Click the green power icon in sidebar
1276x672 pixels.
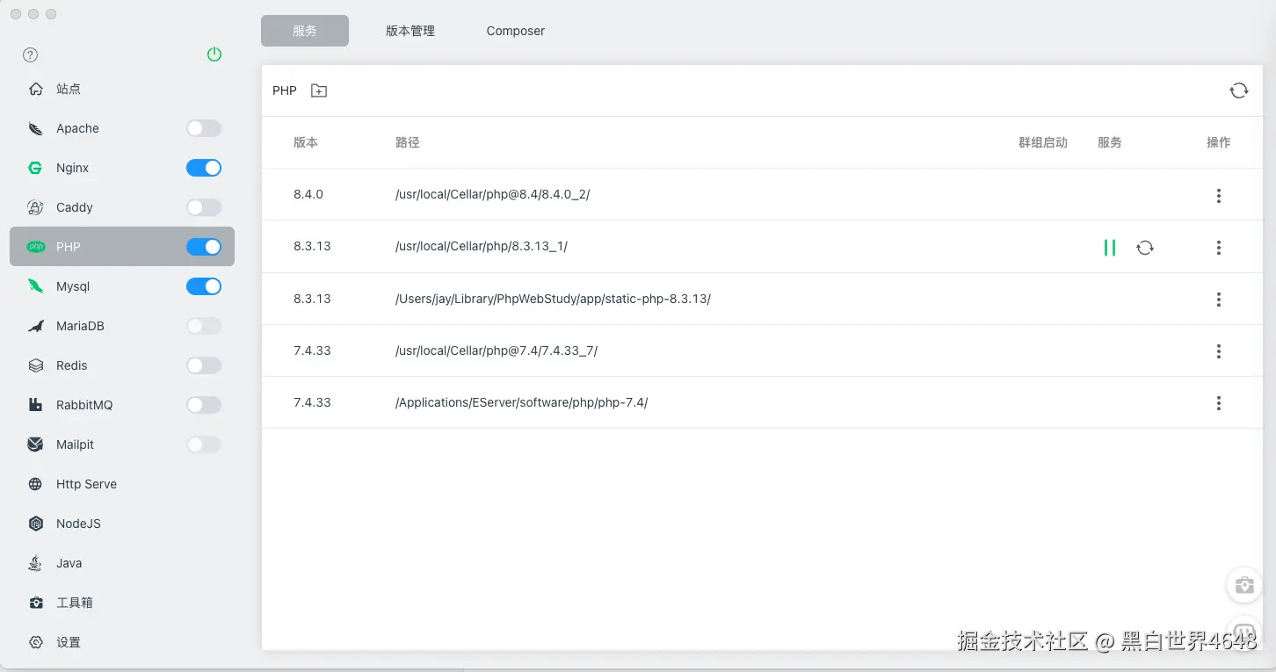coord(214,54)
